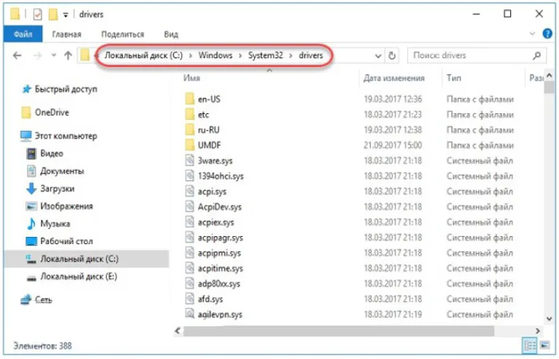Open Документы folder in sidebar

[x=62, y=171]
